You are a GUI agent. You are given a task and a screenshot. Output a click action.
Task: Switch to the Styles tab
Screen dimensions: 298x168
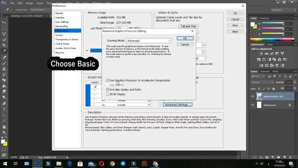pyautogui.click(x=270, y=45)
